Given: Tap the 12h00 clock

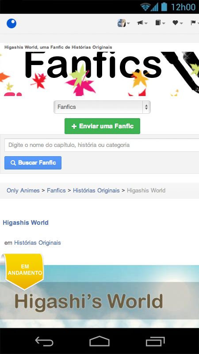Looking at the screenshot, I should (183, 7).
